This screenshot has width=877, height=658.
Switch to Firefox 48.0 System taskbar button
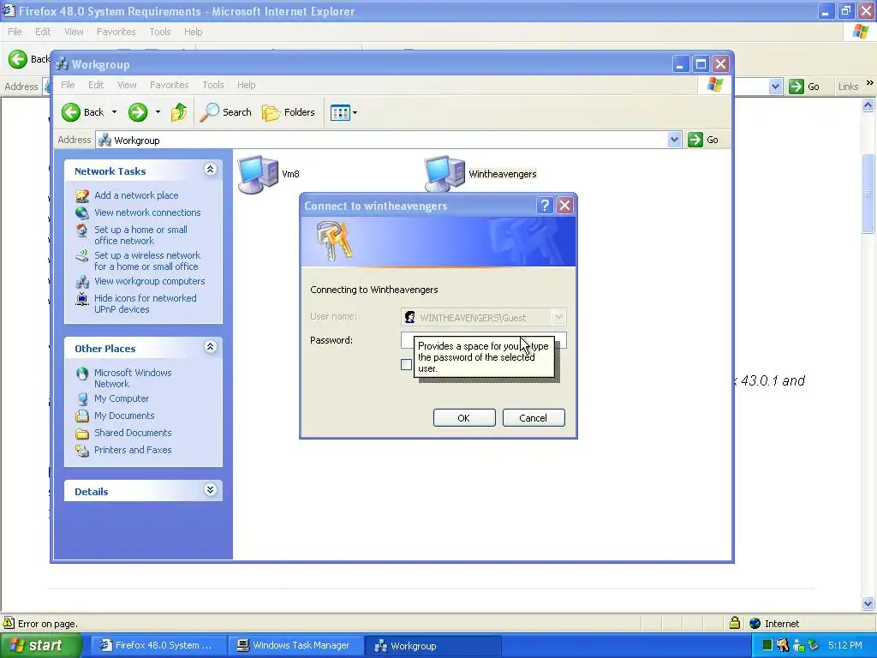click(158, 646)
